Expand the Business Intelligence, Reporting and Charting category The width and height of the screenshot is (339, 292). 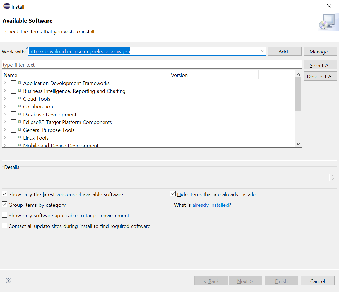5,91
